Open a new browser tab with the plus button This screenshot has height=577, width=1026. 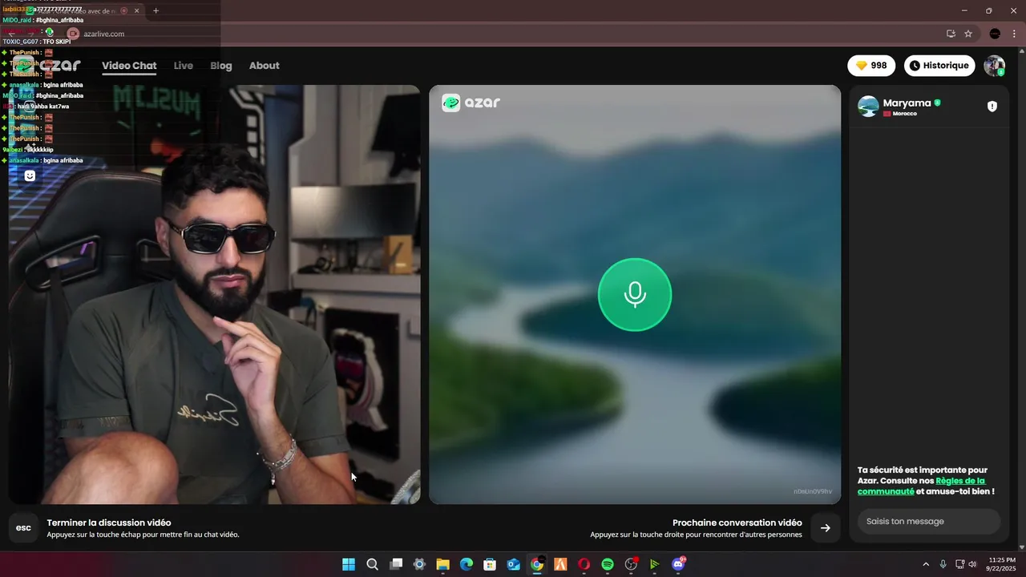pos(156,10)
